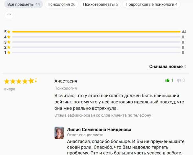Viewport: 193px width, 155px height.
Task: Click the "Психология" subject label of review
Action: (x=66, y=88)
